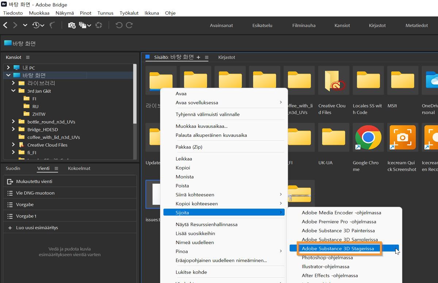The height and width of the screenshot is (283, 438).
Task: Go back with the left arrow toolbar icon
Action: click(5, 25)
